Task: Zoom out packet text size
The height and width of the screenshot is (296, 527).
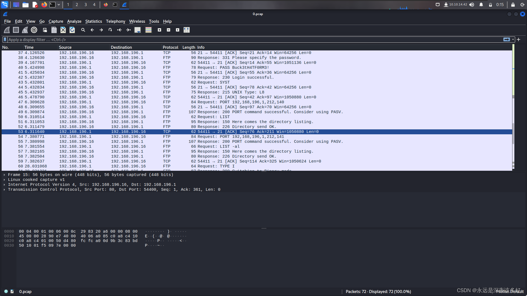Action: pos(169,30)
